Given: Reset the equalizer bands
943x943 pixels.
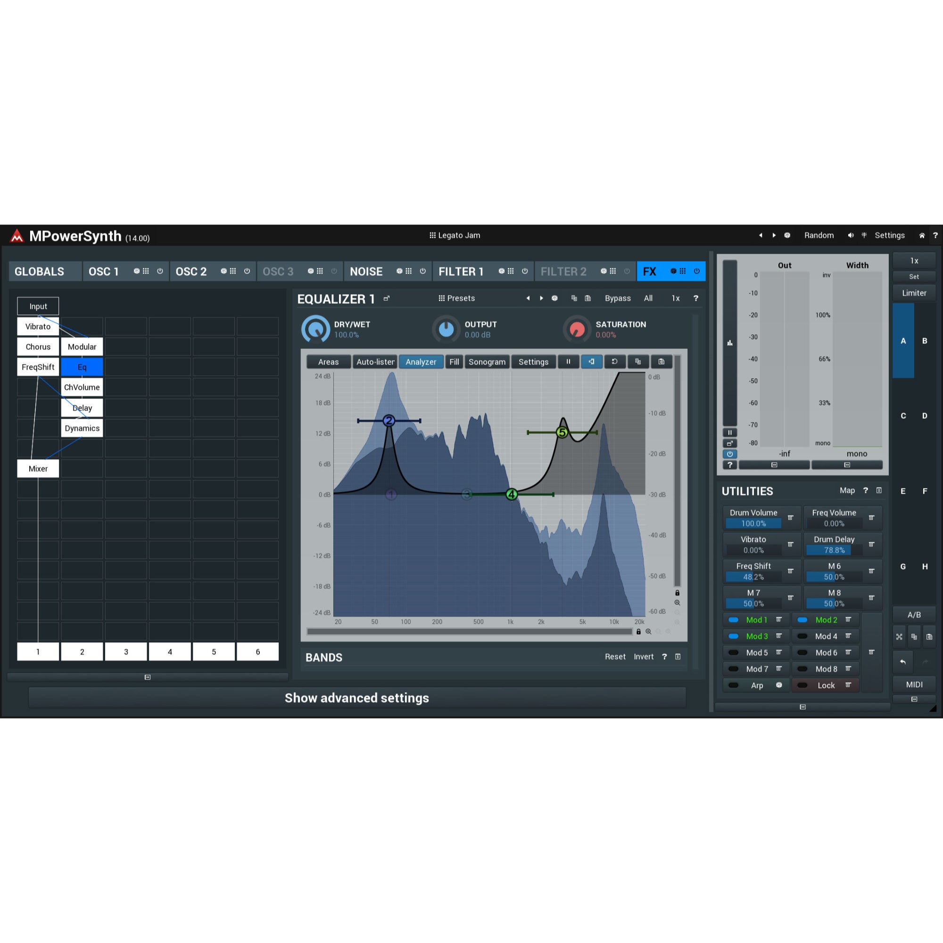Looking at the screenshot, I should coord(615,657).
